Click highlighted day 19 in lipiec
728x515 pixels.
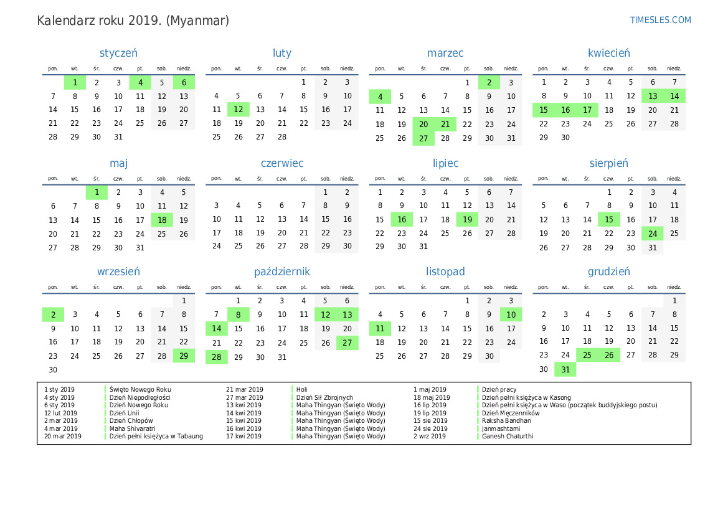pyautogui.click(x=467, y=220)
